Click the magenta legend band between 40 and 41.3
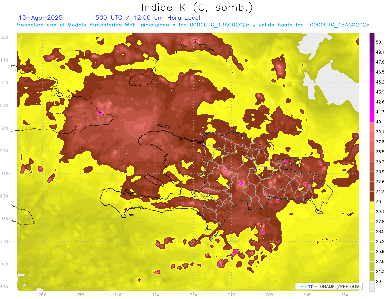The width and height of the screenshot is (387, 299). tap(372, 117)
